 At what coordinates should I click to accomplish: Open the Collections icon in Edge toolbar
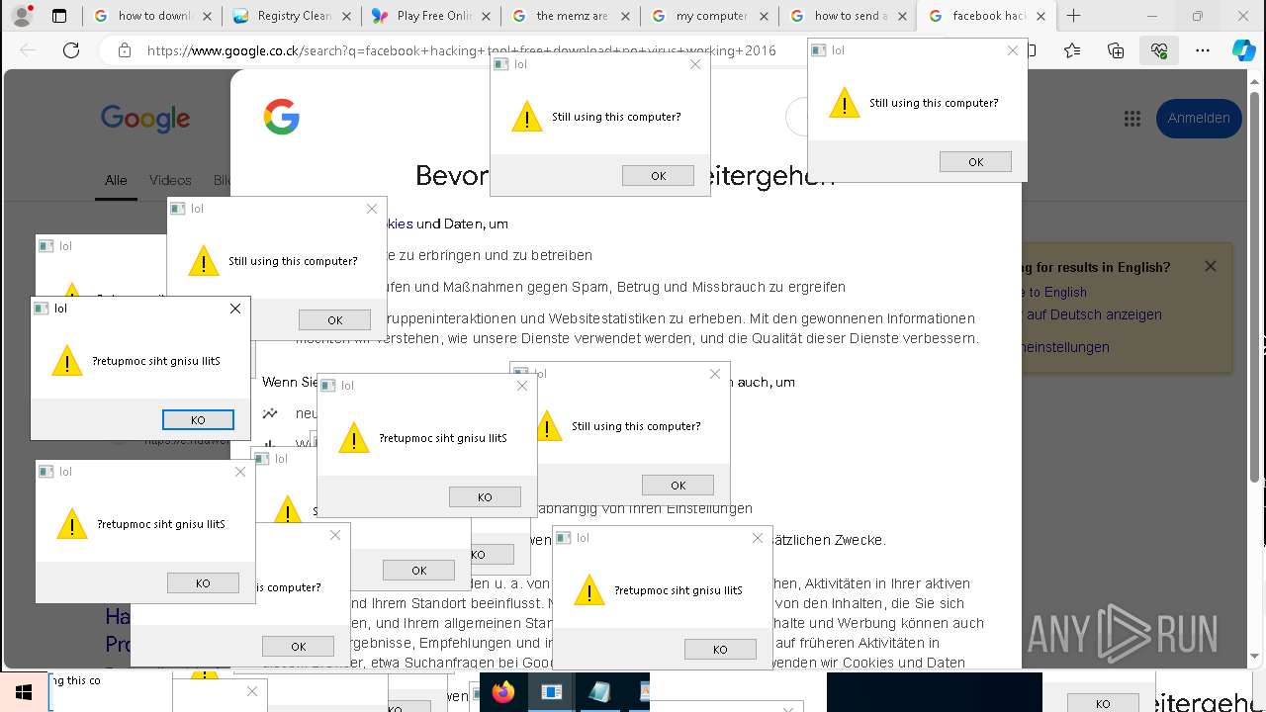click(x=1116, y=50)
